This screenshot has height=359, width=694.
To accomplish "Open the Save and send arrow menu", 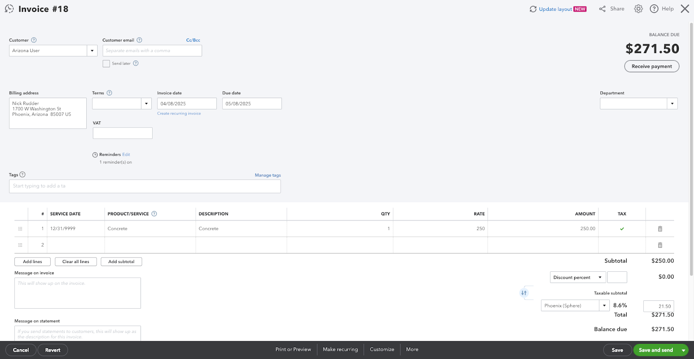I will (683, 350).
